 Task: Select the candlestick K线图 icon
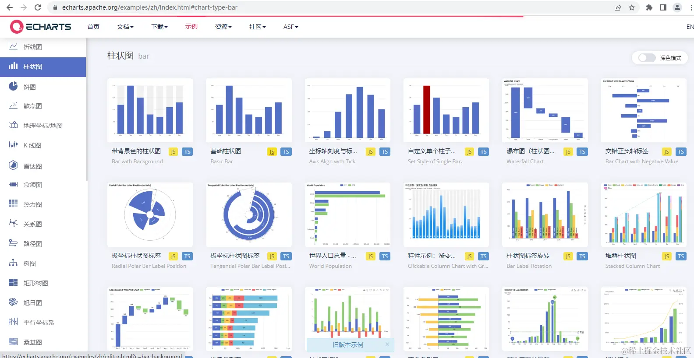13,144
